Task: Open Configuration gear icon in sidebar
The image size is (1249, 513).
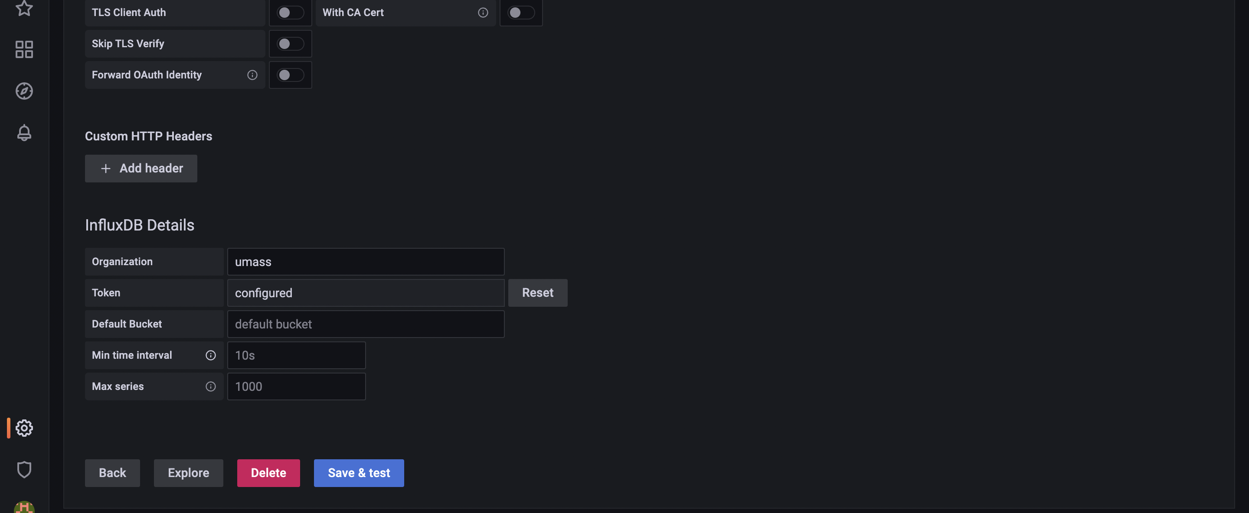Action: pos(24,428)
